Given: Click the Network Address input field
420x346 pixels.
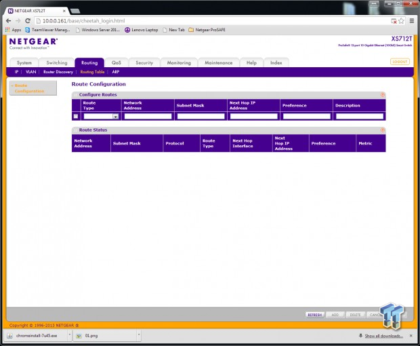Looking at the screenshot, I should 148,116.
